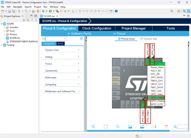Screen dimensions: 191x138
Task: Open the File menu
Action: pos(3,7)
